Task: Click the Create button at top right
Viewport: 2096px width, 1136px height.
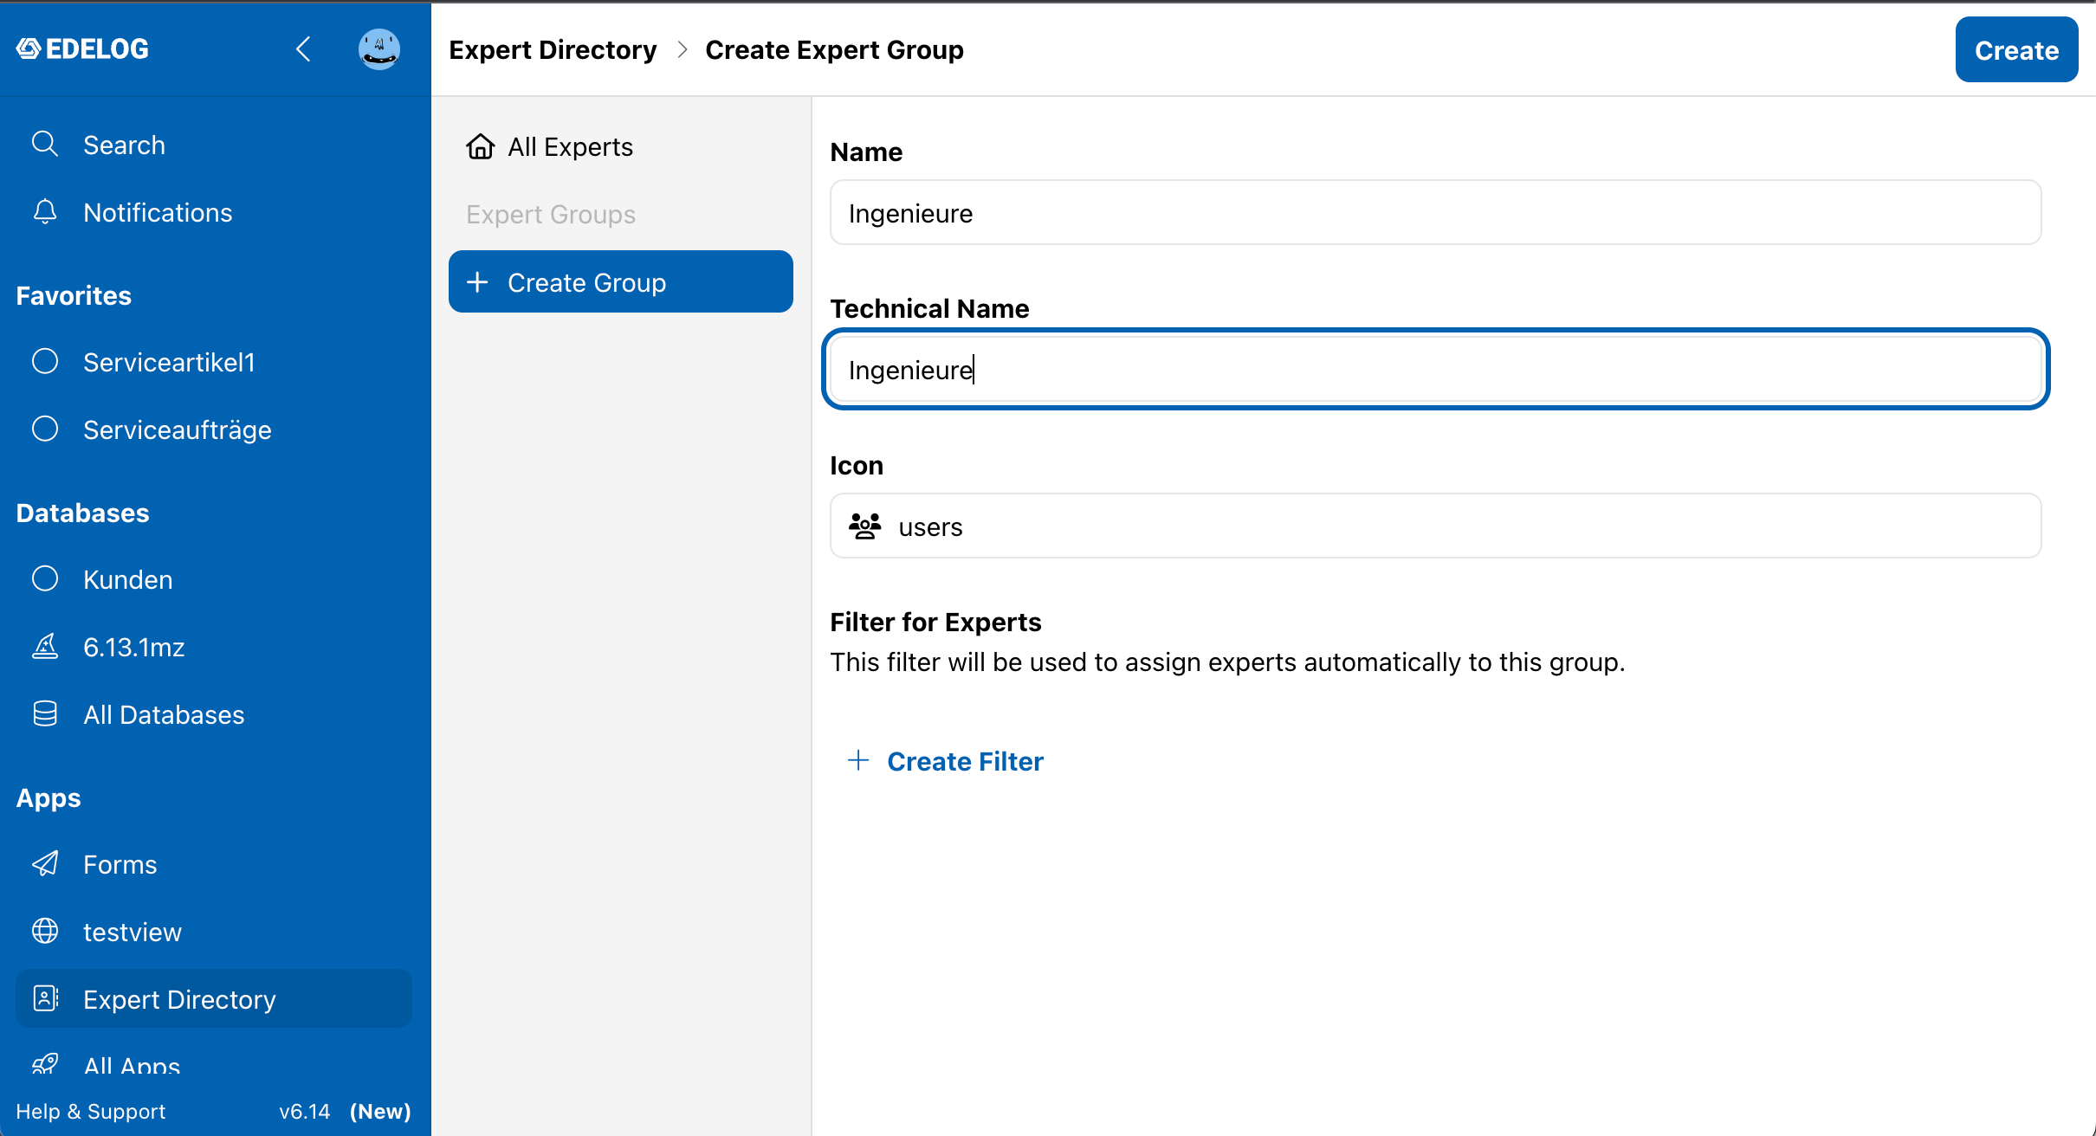Action: coord(2016,49)
